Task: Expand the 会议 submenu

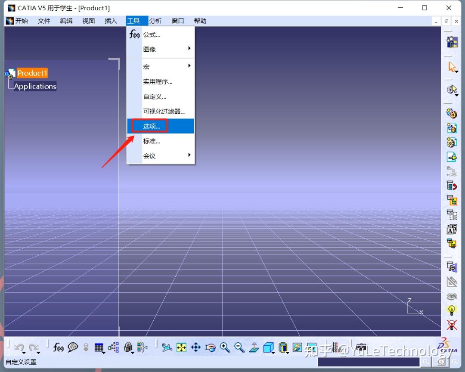Action: 149,156
